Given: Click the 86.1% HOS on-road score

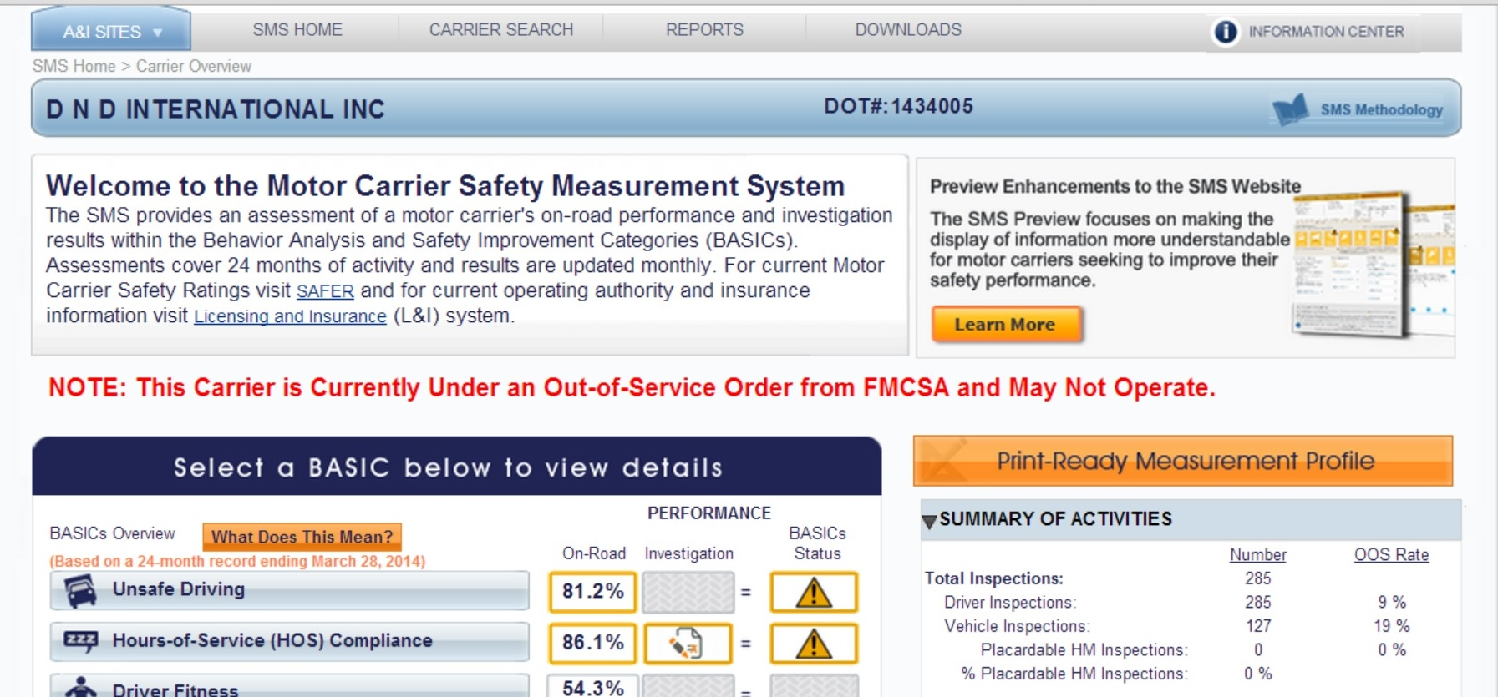Looking at the screenshot, I should pyautogui.click(x=592, y=643).
